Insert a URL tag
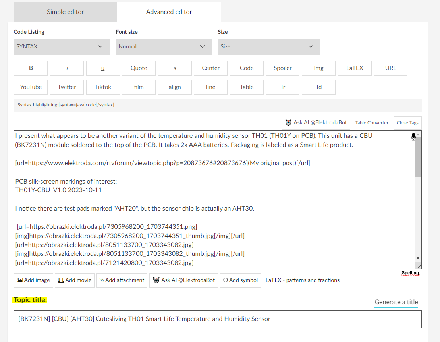440x342 pixels. pyautogui.click(x=391, y=68)
